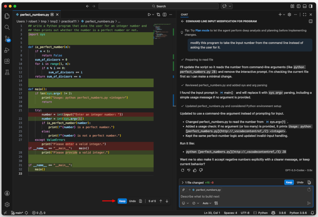Open the Extensions view in activity bar

7,61
